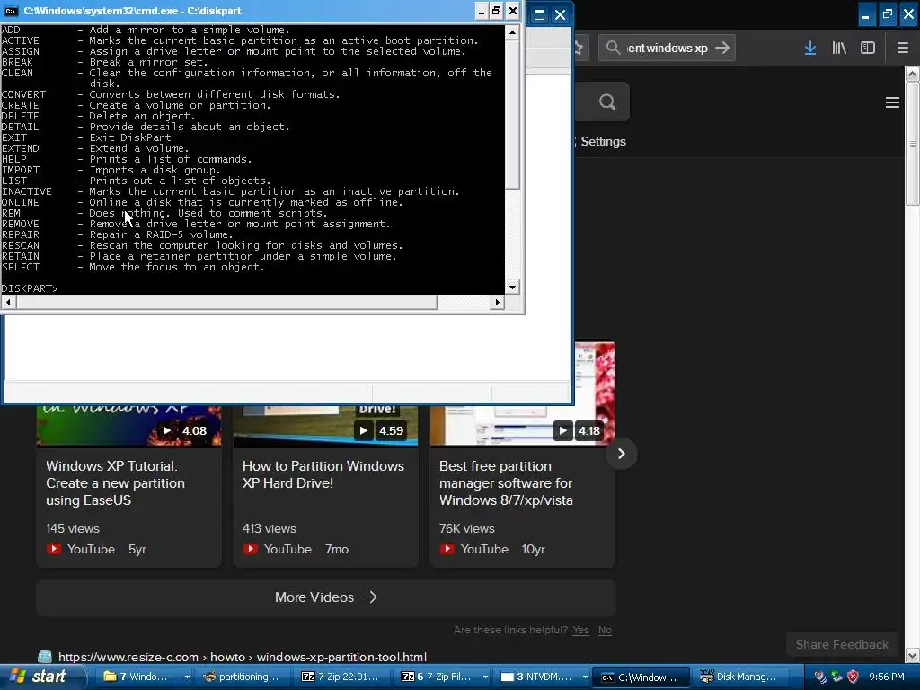Open the '3 NTVDM...' taskbar group
The height and width of the screenshot is (690, 920).
(537, 677)
